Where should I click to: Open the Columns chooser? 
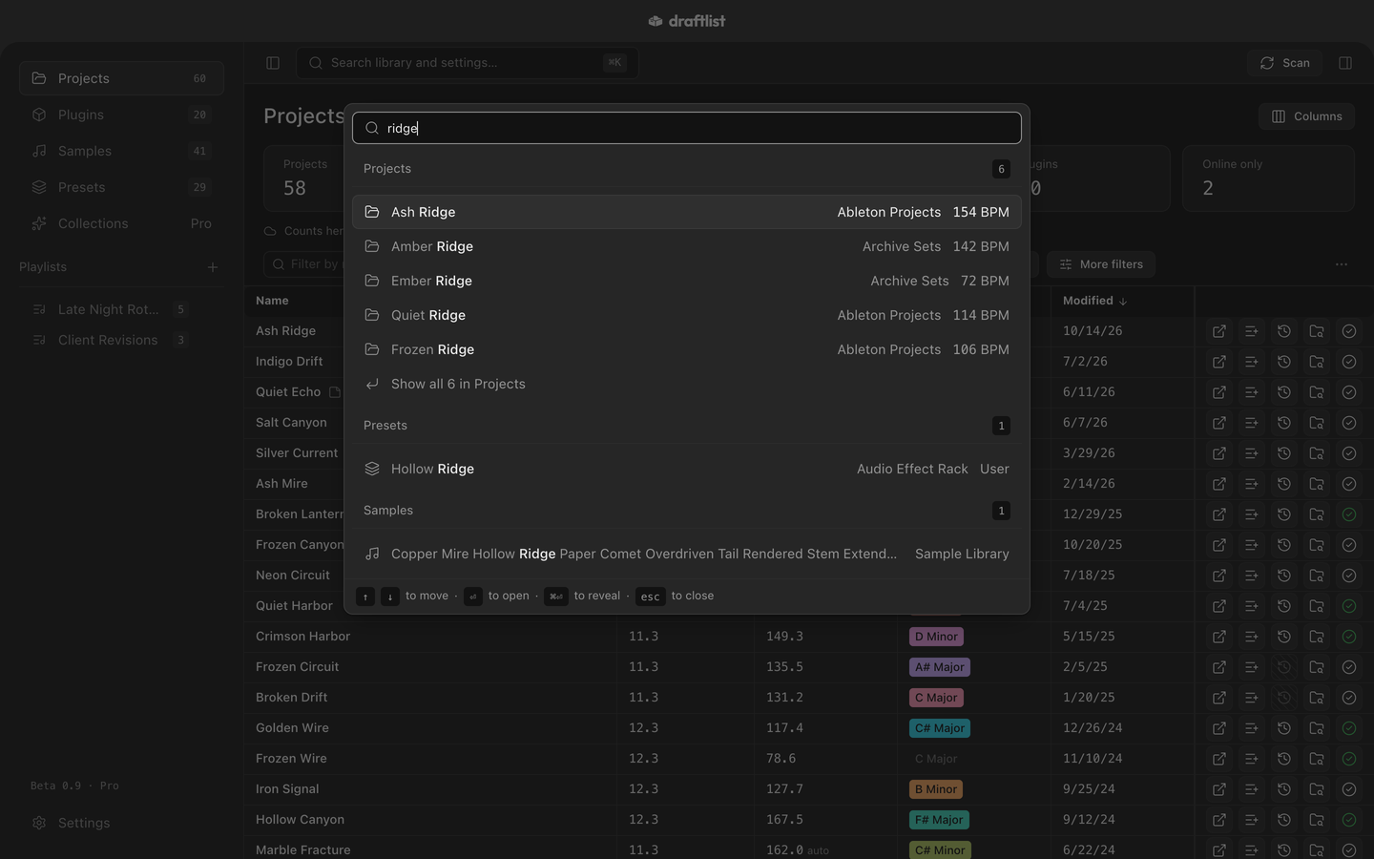click(1306, 116)
